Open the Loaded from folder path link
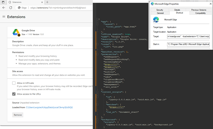 point(49,107)
